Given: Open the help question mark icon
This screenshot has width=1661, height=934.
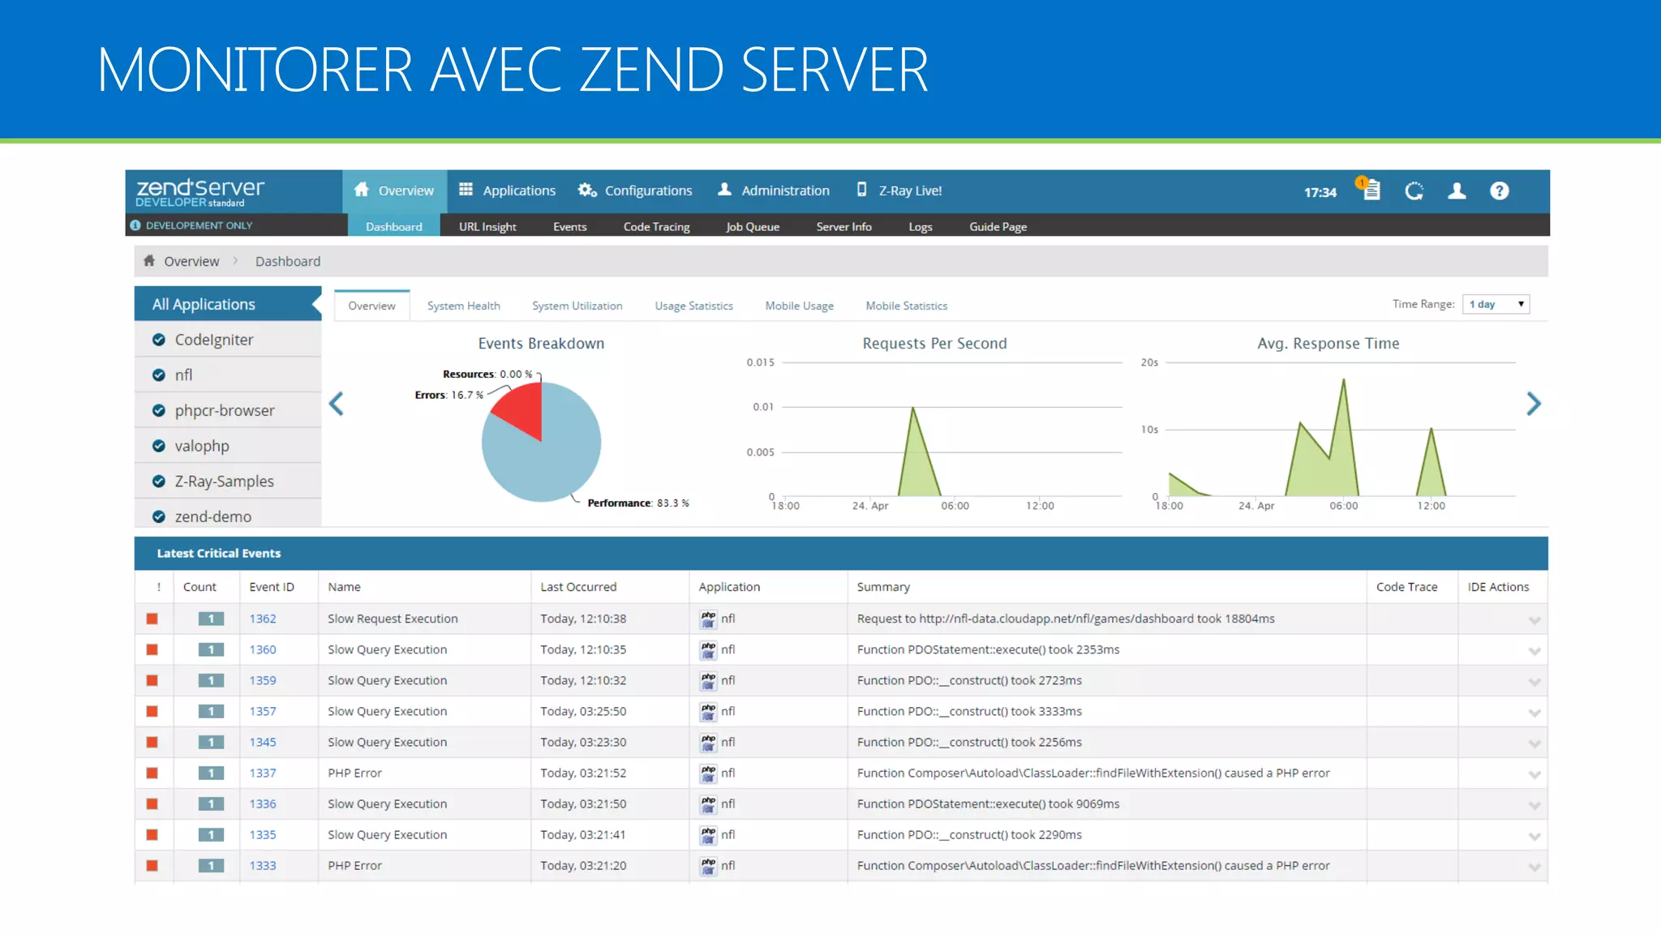Looking at the screenshot, I should click(x=1500, y=191).
